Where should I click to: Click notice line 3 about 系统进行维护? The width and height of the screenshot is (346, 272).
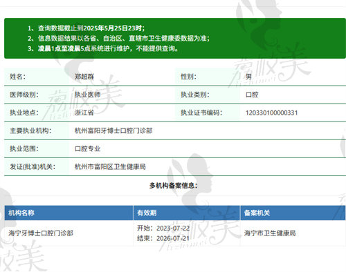pyautogui.click(x=103, y=48)
